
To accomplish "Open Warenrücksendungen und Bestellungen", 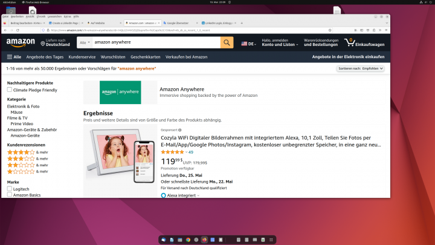I will (x=321, y=42).
